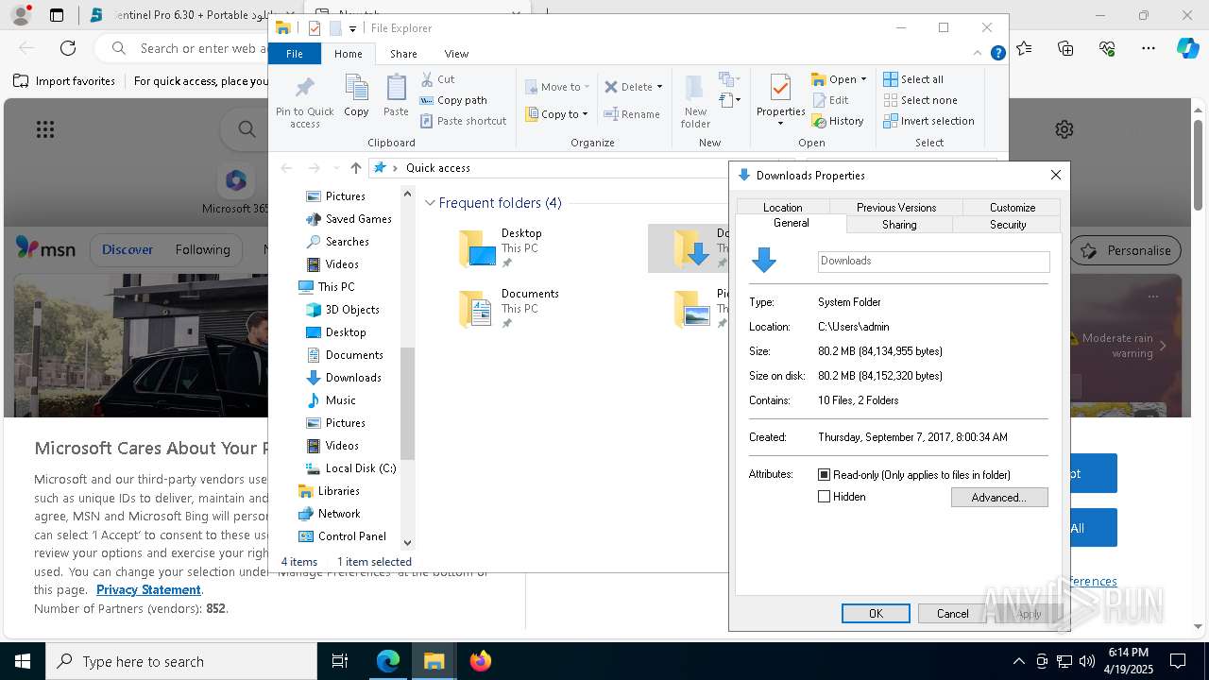Open Firefox from the taskbar
The height and width of the screenshot is (680, 1209).
pos(481,661)
